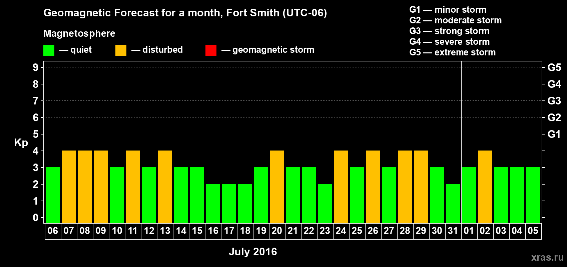
Task: Click the date label 04
Action: coord(517,231)
